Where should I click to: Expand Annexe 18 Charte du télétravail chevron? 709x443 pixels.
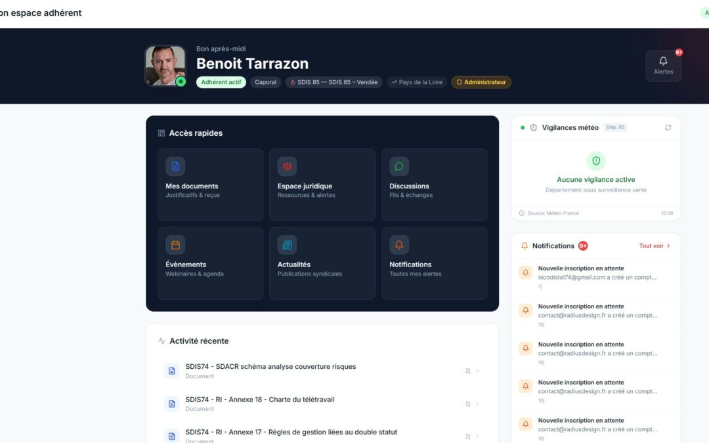[x=477, y=404]
